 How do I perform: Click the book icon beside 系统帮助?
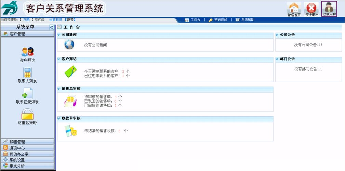pyautogui.click(x=237, y=20)
